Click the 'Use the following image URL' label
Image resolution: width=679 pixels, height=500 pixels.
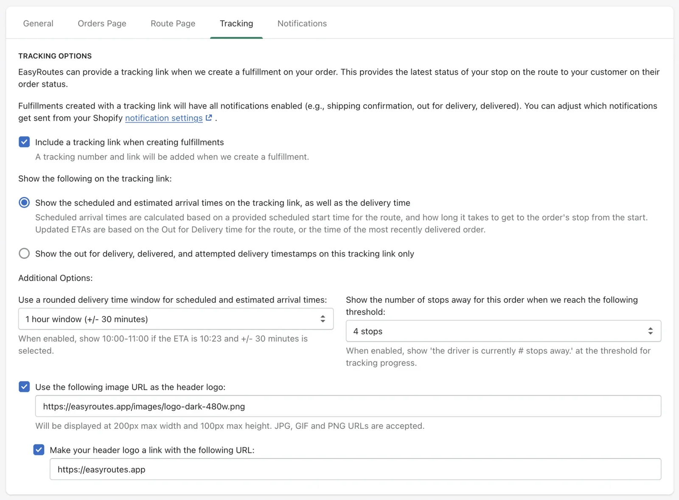click(x=130, y=387)
